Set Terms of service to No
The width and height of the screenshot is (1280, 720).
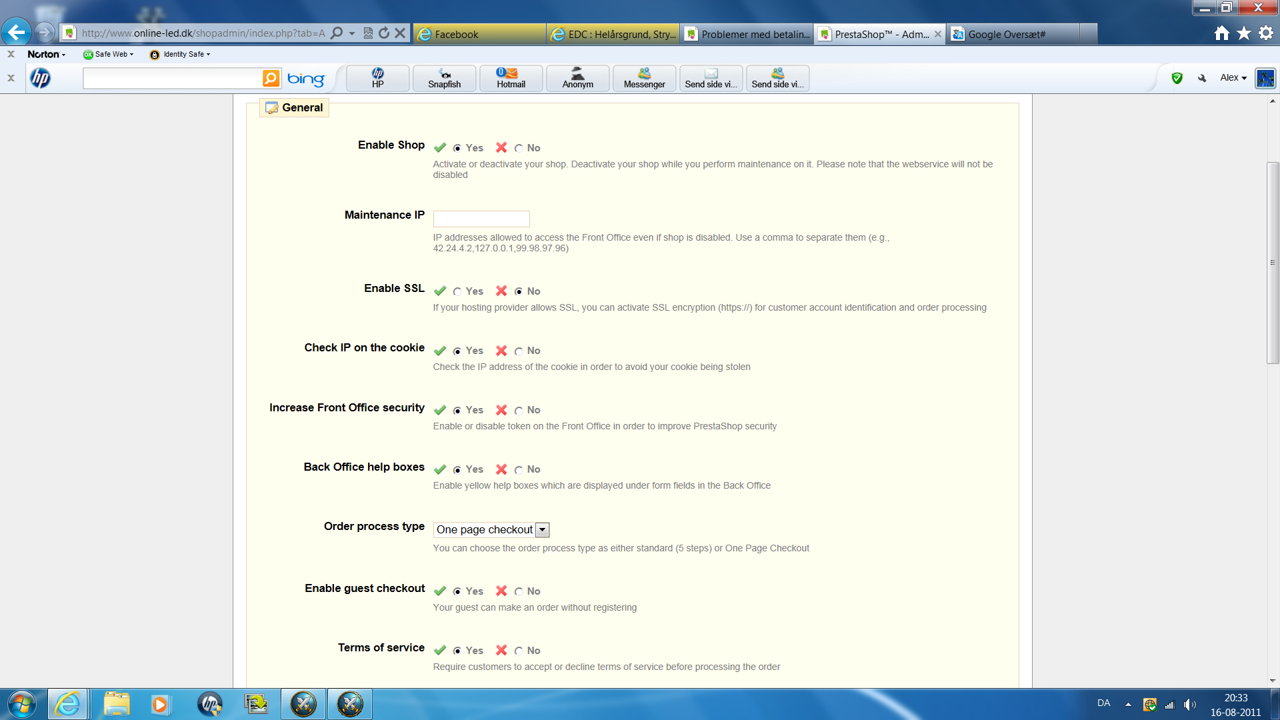(519, 651)
